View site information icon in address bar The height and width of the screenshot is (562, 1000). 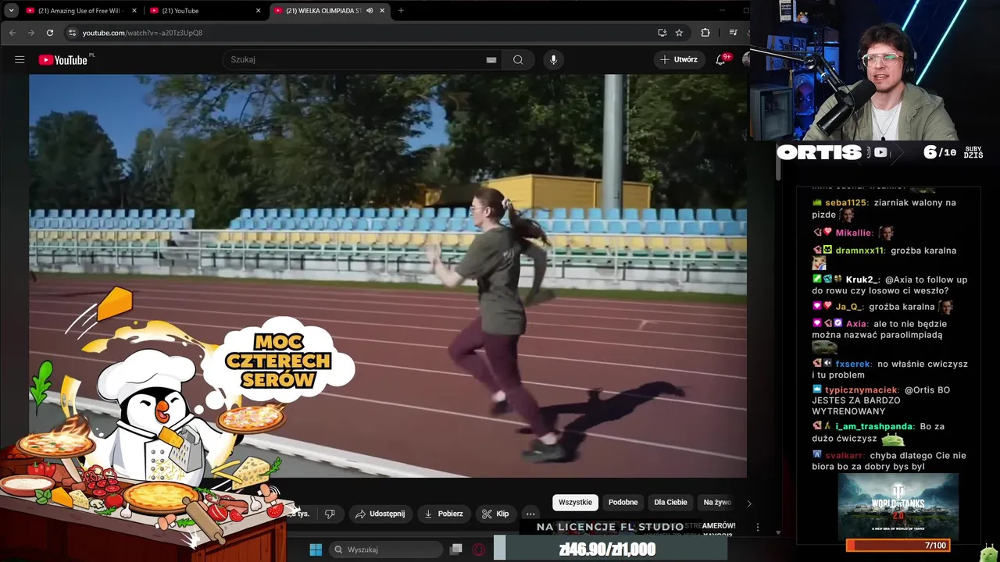(72, 33)
